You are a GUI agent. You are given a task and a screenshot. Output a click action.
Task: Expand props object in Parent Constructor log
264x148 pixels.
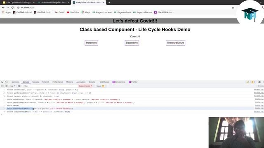pos(75,90)
